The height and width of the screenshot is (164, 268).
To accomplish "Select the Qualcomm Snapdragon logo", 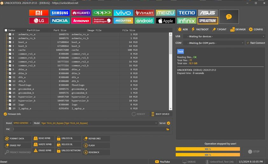I will pyautogui.click(x=102, y=21).
